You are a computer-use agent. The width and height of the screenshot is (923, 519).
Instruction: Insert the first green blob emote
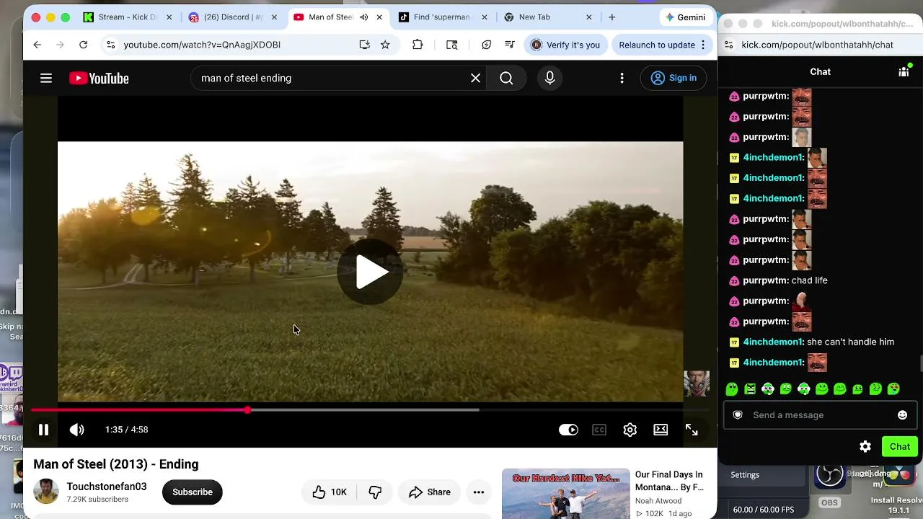pyautogui.click(x=732, y=389)
